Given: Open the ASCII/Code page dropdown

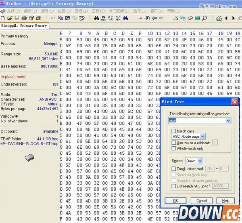Looking at the screenshot, I should pos(202,137).
